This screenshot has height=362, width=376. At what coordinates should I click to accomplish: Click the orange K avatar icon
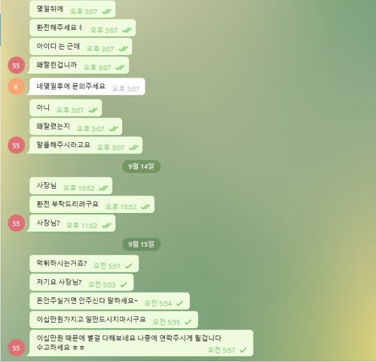[16, 86]
